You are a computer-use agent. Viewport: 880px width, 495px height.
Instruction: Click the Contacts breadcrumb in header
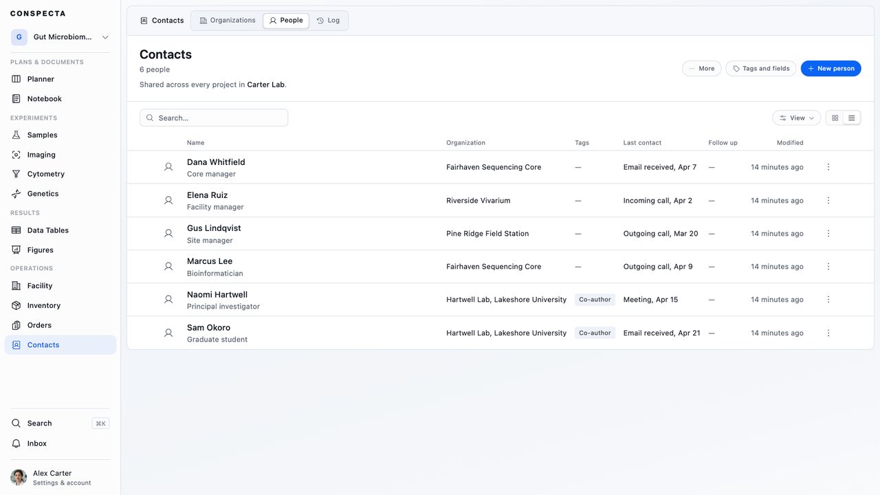point(162,21)
